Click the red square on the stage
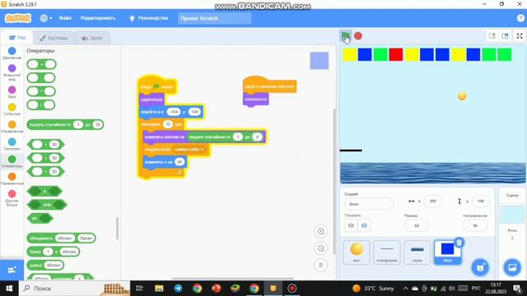The width and height of the screenshot is (527, 296). [396, 54]
